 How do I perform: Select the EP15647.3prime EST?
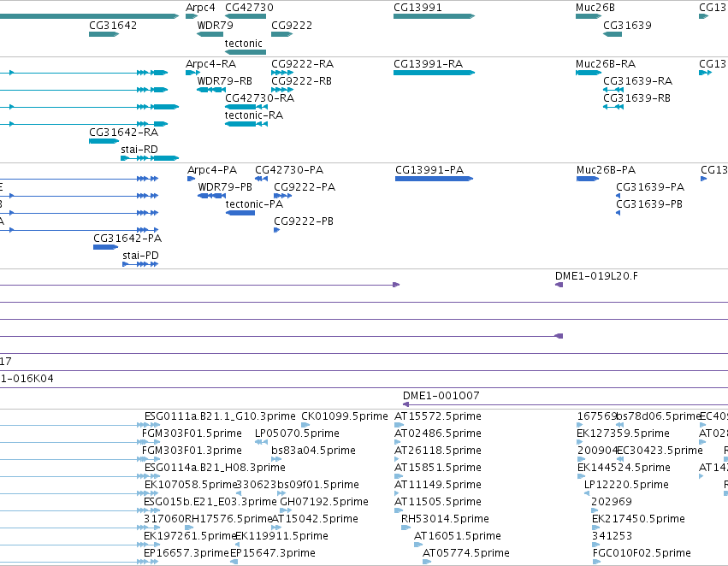click(234, 563)
